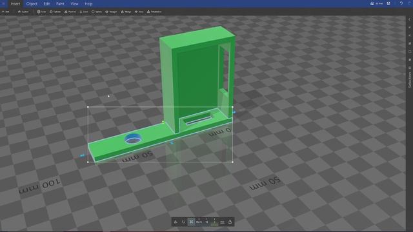Click bottom-left selection box corner handle
Viewport: 413px width, 232px height.
pos(88,162)
